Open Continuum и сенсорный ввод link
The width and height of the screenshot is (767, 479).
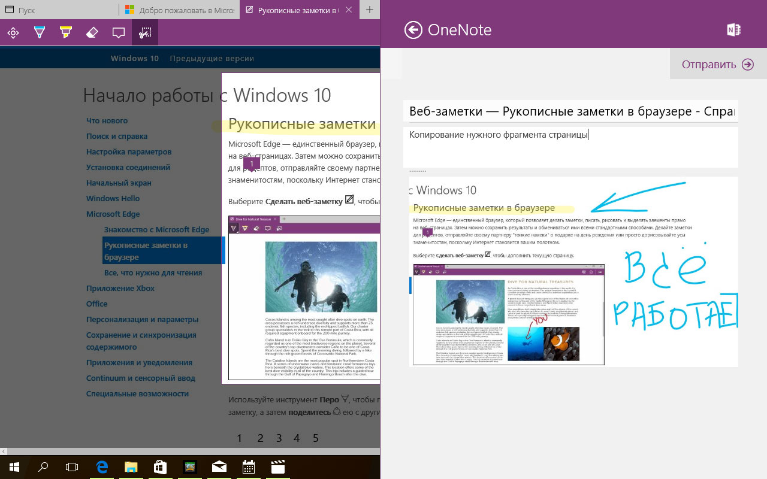141,378
